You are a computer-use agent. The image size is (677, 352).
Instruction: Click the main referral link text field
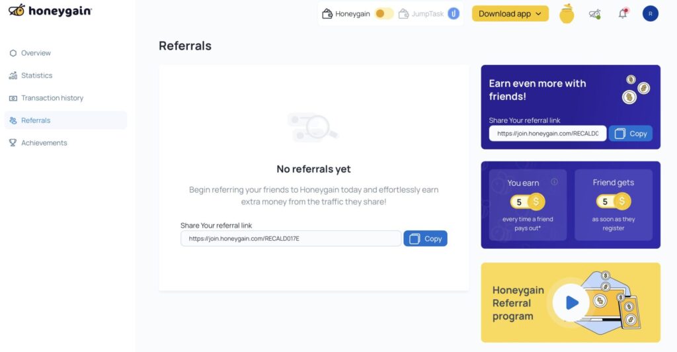click(291, 238)
